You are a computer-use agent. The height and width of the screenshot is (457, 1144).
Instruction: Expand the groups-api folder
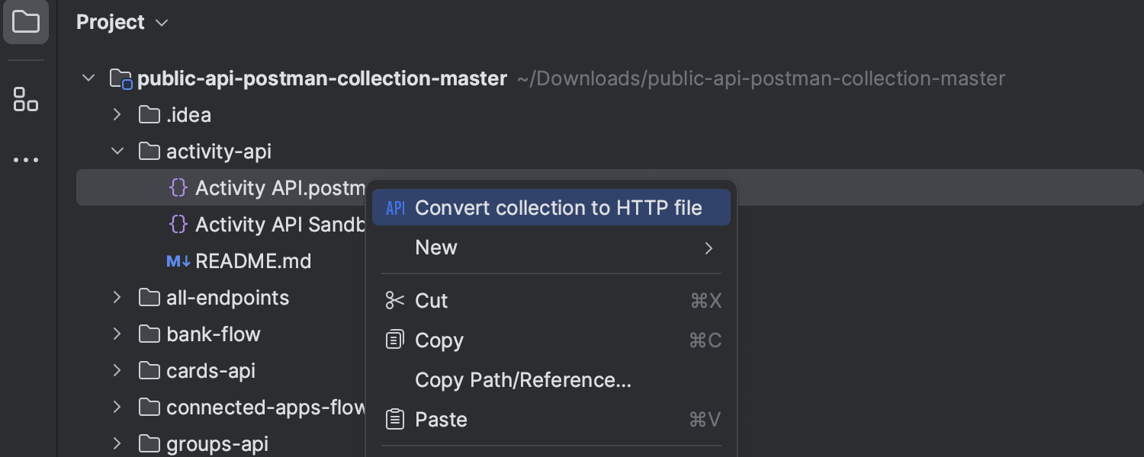(117, 444)
